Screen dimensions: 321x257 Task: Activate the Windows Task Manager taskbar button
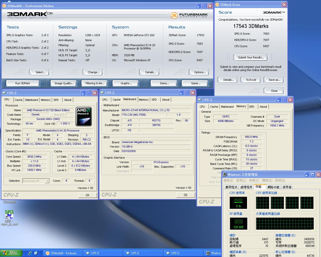[214, 253]
